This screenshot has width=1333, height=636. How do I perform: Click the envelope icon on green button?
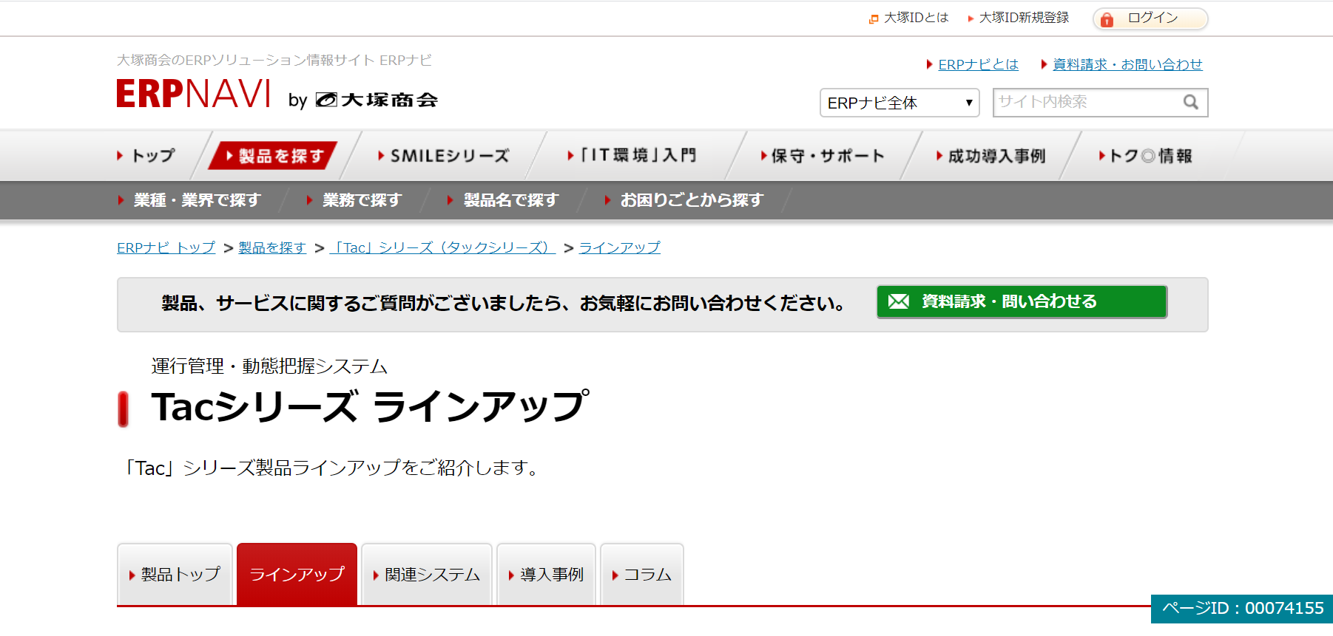pos(899,301)
